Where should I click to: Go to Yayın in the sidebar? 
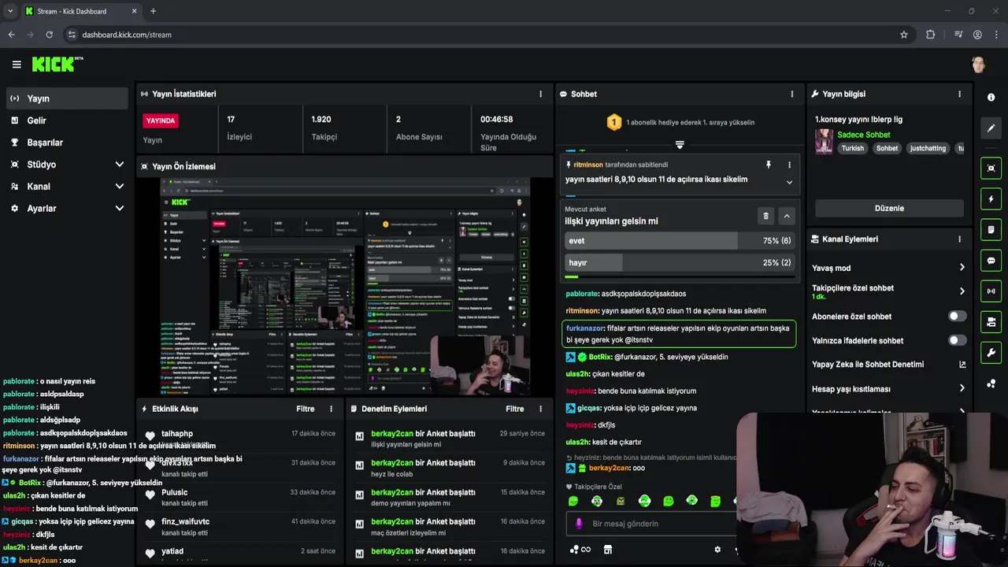point(66,98)
